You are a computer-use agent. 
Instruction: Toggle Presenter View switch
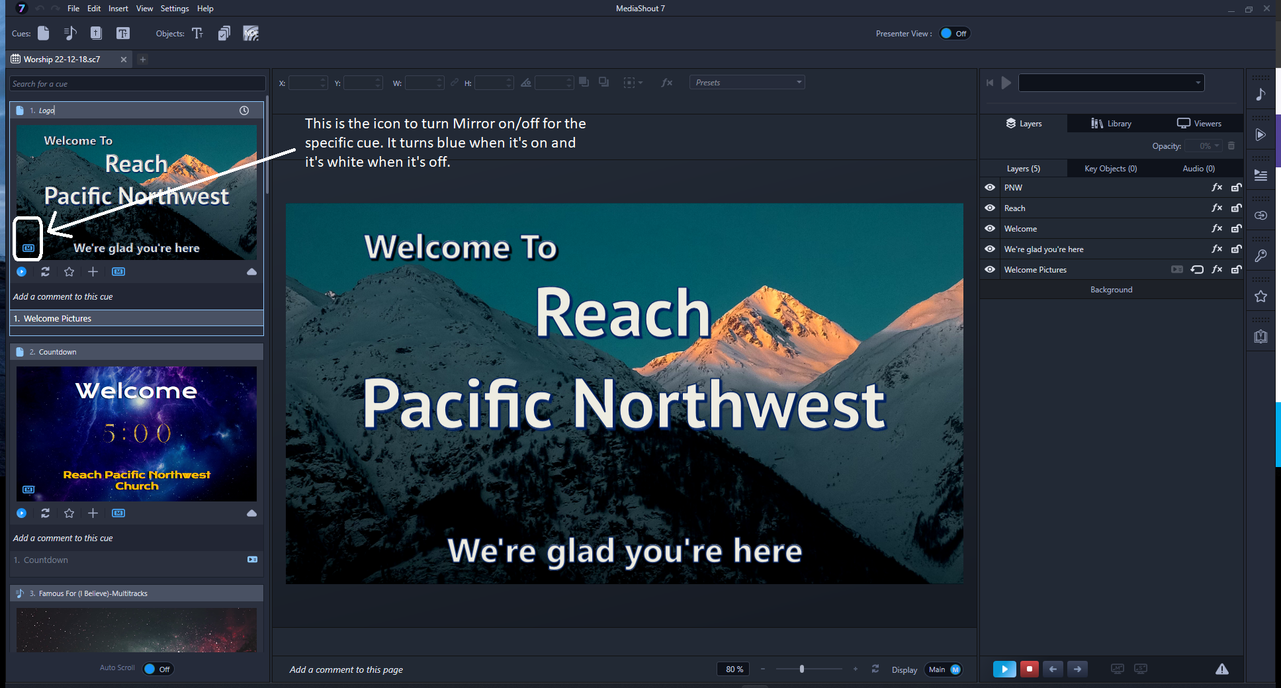953,34
